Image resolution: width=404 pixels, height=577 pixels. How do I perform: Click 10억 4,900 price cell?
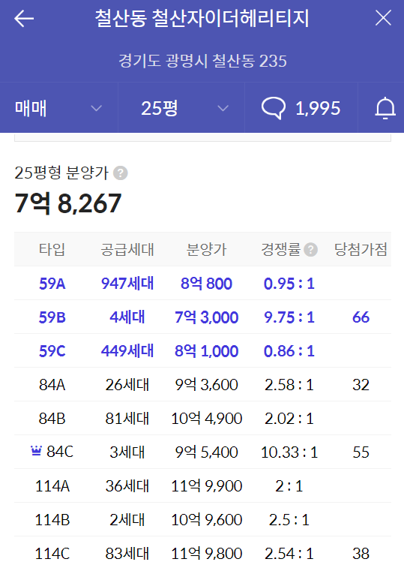[206, 419]
